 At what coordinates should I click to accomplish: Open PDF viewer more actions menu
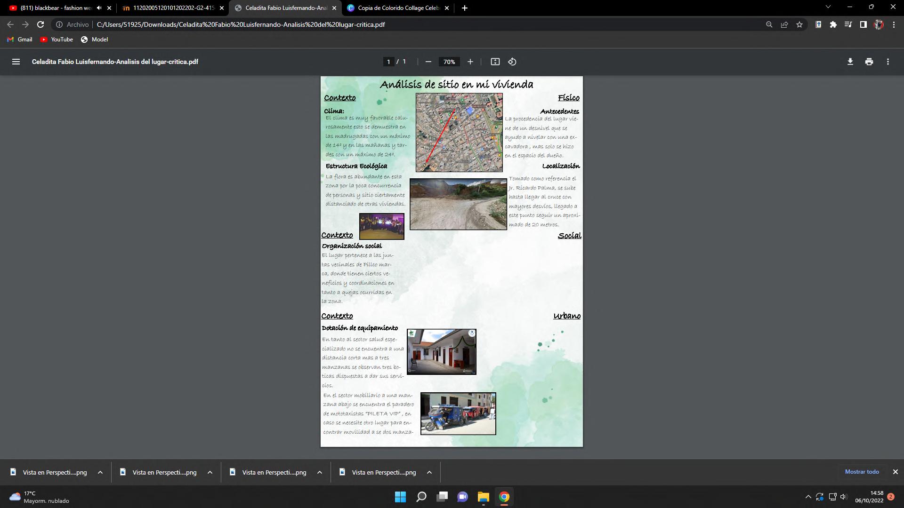point(888,62)
